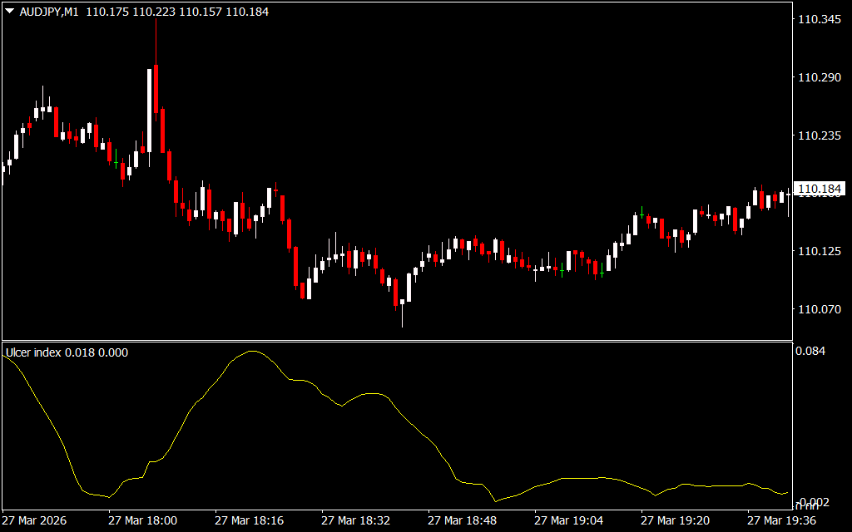This screenshot has width=852, height=532.
Task: Click the OHLC values in chart header
Action: pyautogui.click(x=176, y=12)
